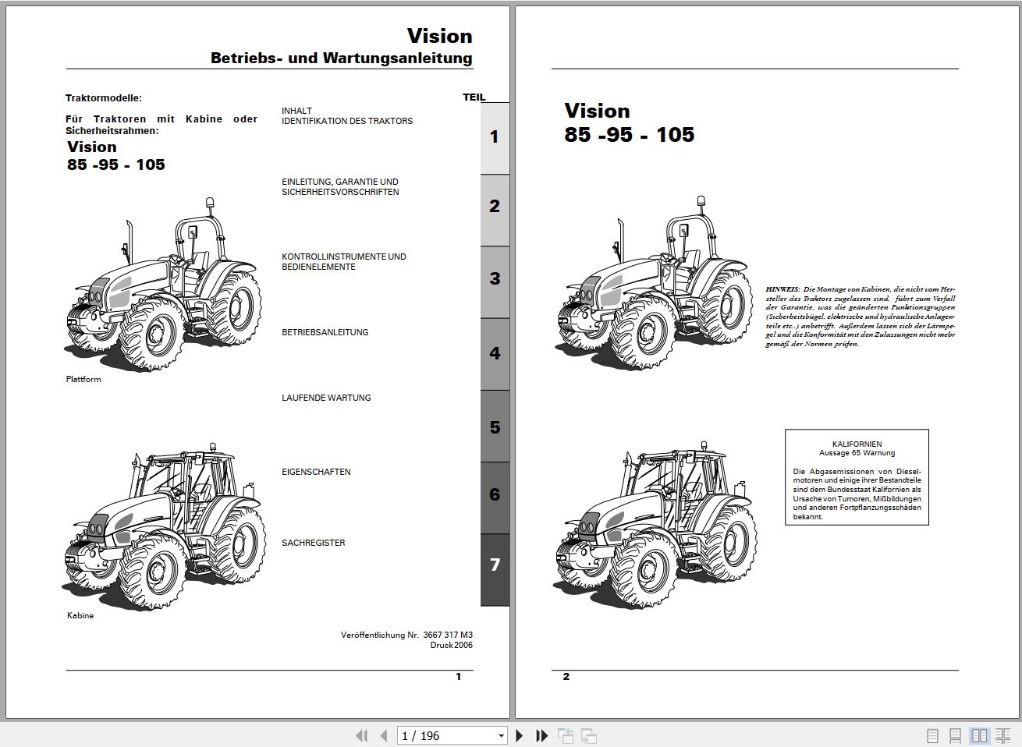
Task: Select two-page continuous facing view
Action: point(1002,735)
